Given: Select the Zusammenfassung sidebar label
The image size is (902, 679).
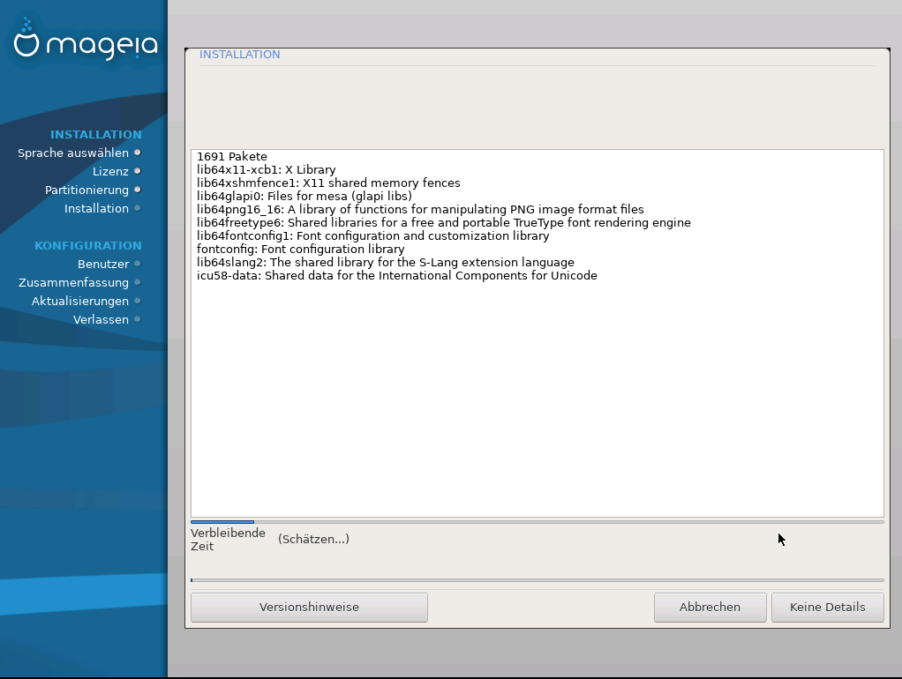Looking at the screenshot, I should click(73, 282).
